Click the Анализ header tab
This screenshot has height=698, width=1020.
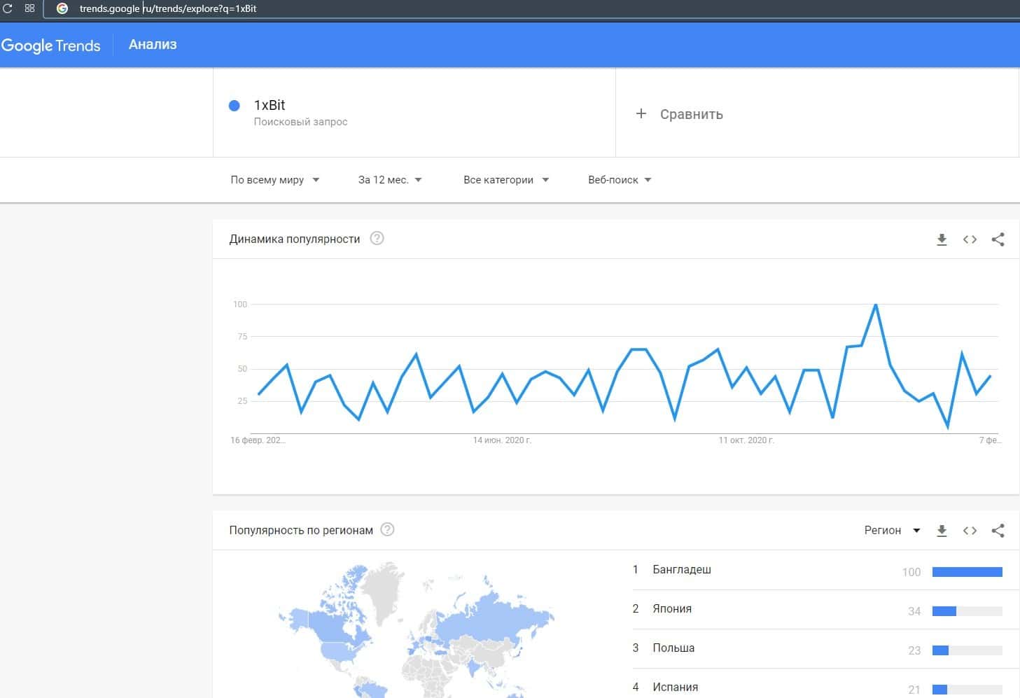[153, 45]
